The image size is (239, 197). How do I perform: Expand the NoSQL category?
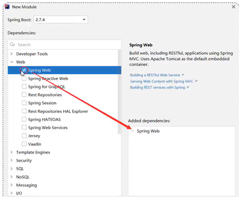click(12, 177)
